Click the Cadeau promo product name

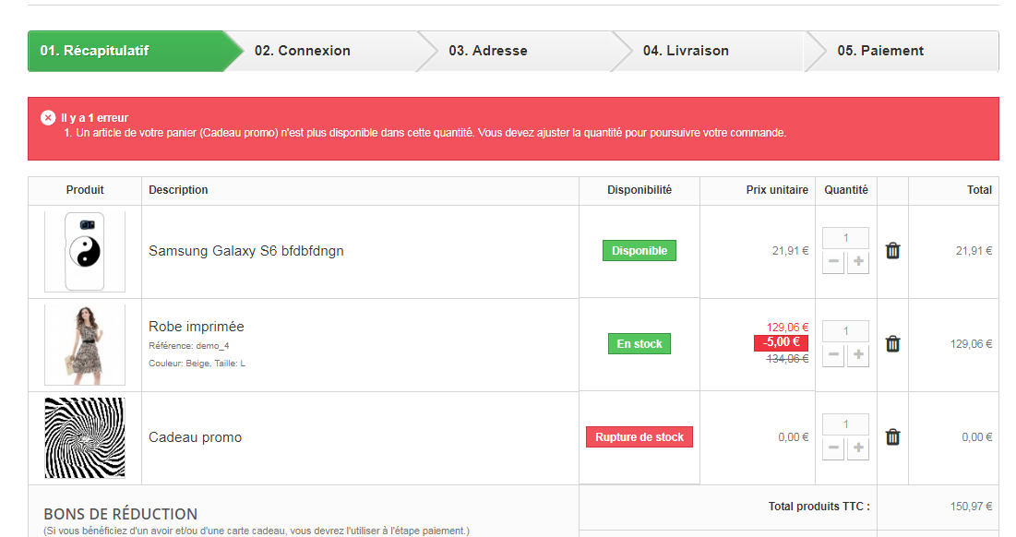(x=195, y=437)
